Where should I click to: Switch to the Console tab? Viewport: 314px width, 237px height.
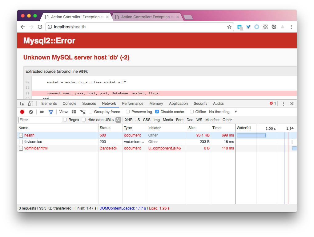(x=70, y=104)
